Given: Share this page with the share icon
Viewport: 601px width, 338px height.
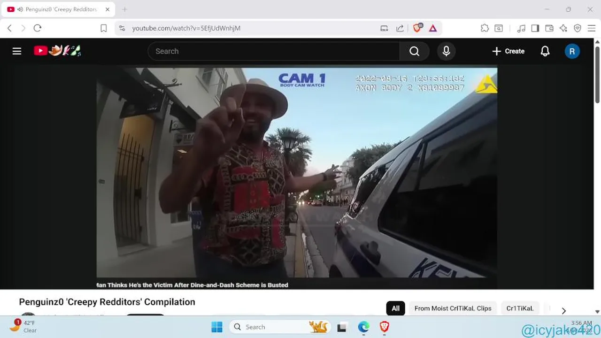Looking at the screenshot, I should pos(400,28).
